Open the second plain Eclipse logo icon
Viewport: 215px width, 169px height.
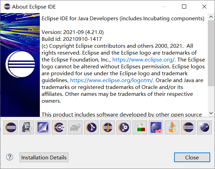tap(188, 127)
